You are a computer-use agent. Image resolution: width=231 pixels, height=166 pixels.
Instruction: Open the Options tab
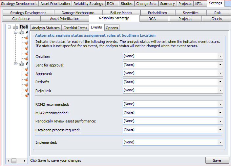[x=112, y=28]
